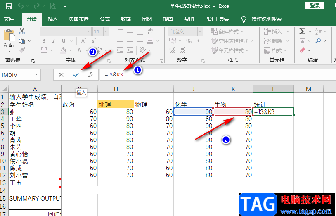The width and height of the screenshot is (336, 216).
Task: Switch to 视图 ribbon tab
Action: pyautogui.click(x=168, y=19)
